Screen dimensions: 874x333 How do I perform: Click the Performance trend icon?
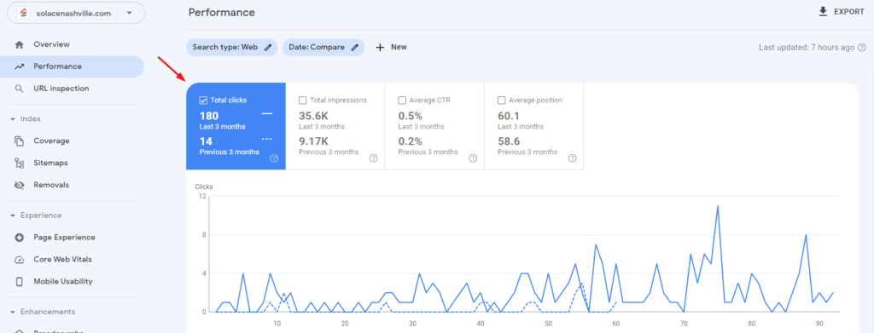click(20, 66)
